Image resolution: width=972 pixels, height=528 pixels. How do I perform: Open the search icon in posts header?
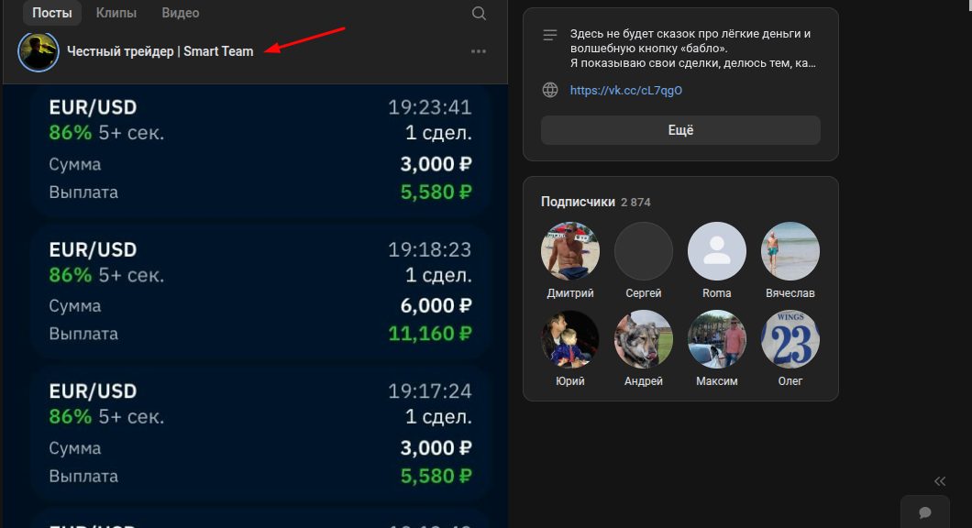pos(479,13)
